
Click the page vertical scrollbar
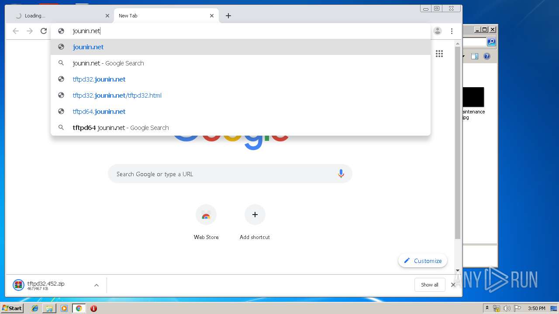[x=458, y=143]
